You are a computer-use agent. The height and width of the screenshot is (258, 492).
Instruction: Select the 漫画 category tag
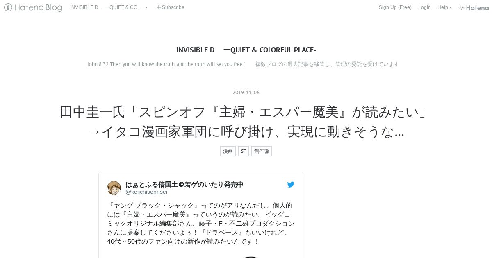[228, 151]
